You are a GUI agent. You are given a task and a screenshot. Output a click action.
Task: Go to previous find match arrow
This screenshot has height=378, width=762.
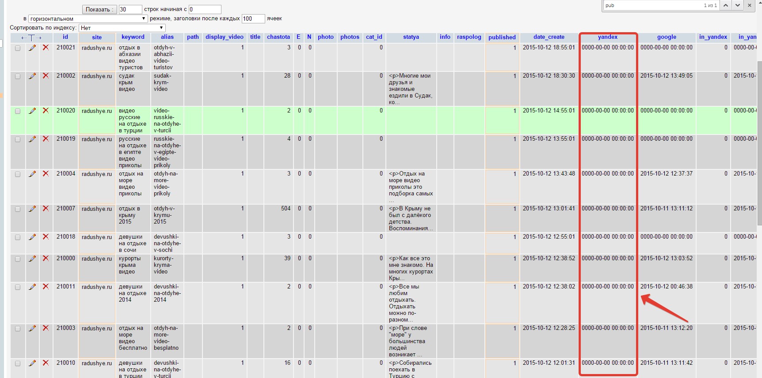click(726, 5)
